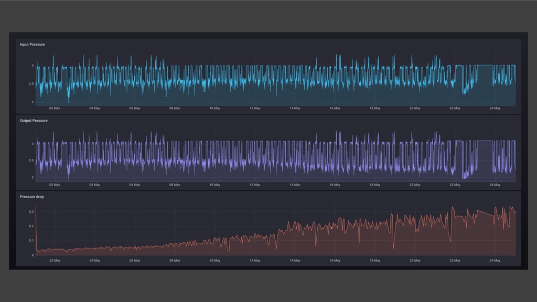Screen dimensions: 537x302
Task: Open the Pressure drop panel title menu
Action: point(31,197)
